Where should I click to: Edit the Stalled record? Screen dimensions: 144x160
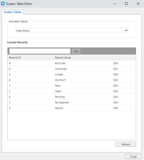click(x=116, y=108)
